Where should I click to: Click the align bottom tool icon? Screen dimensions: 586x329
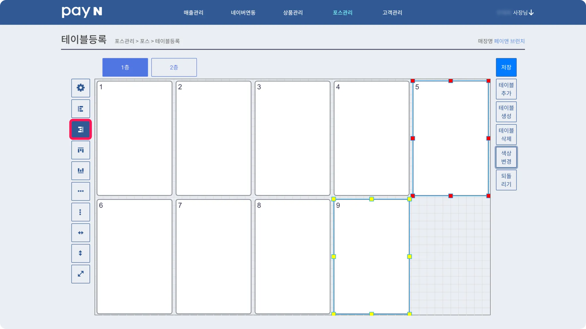coord(80,170)
